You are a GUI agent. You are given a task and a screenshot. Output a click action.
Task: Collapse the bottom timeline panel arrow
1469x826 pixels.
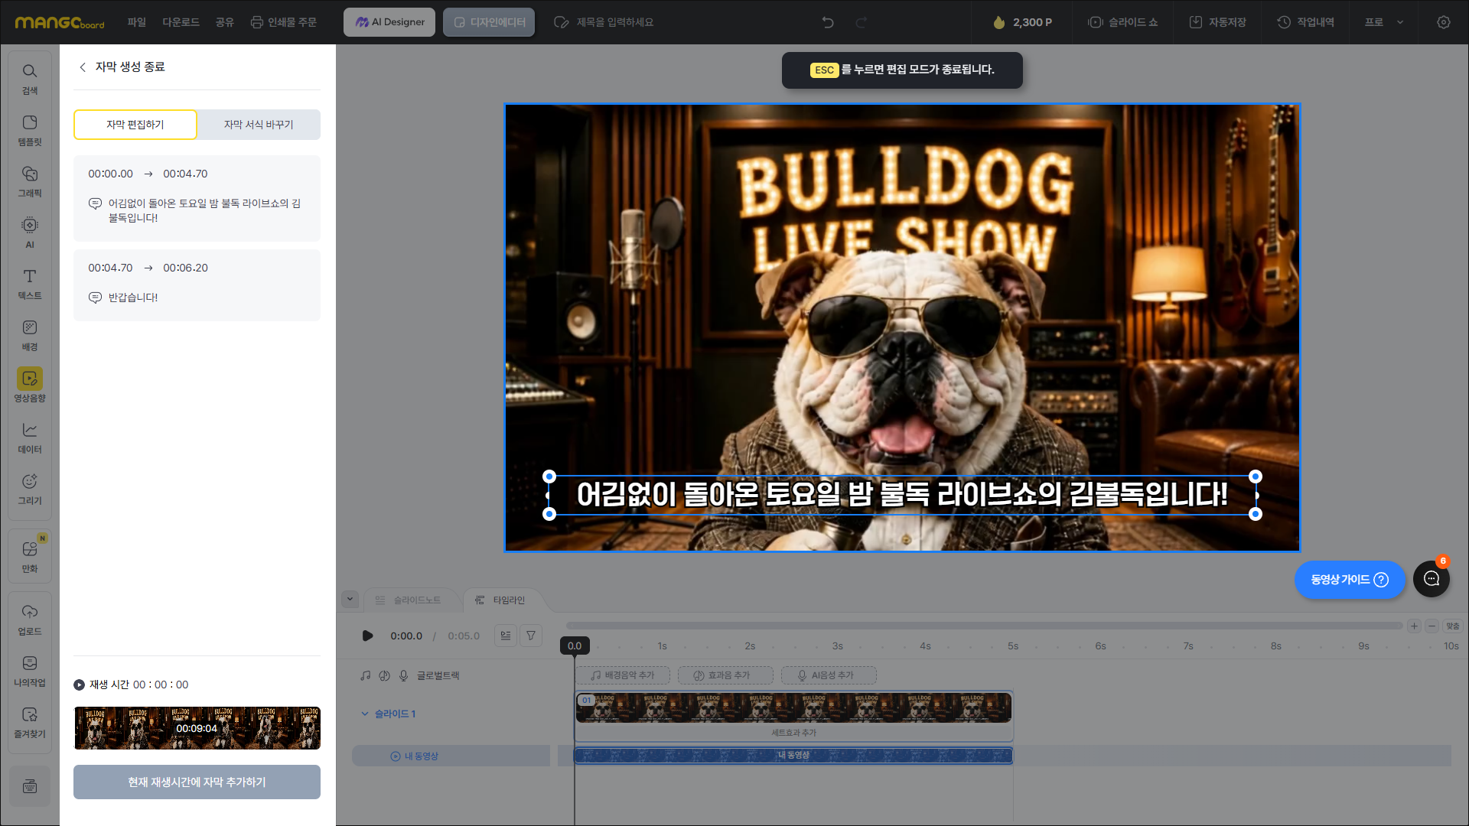click(x=350, y=599)
